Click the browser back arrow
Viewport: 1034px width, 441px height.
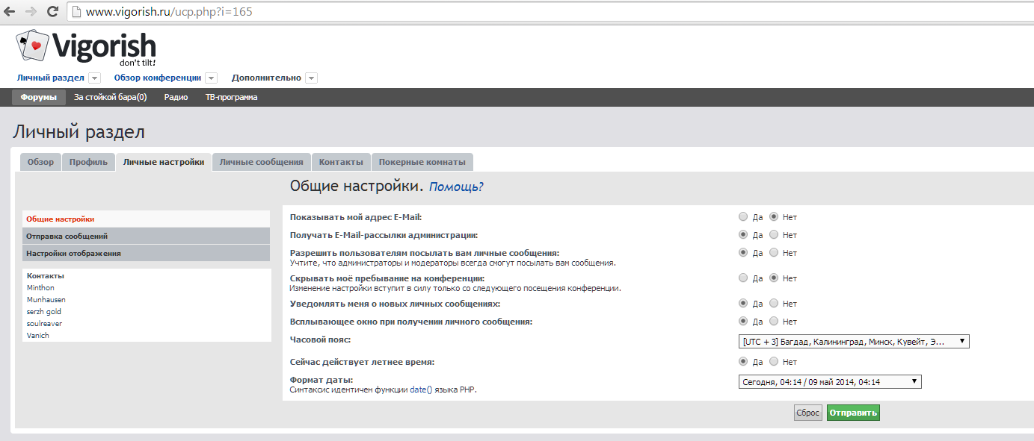click(x=10, y=11)
